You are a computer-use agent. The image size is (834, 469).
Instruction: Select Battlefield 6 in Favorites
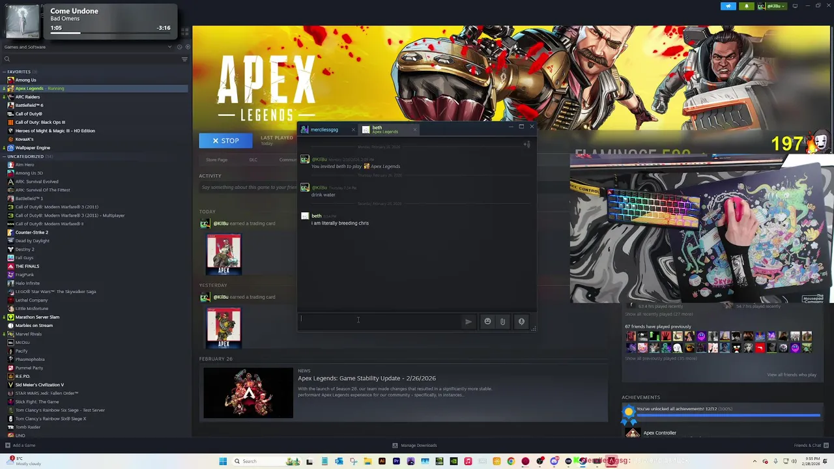[x=29, y=106]
